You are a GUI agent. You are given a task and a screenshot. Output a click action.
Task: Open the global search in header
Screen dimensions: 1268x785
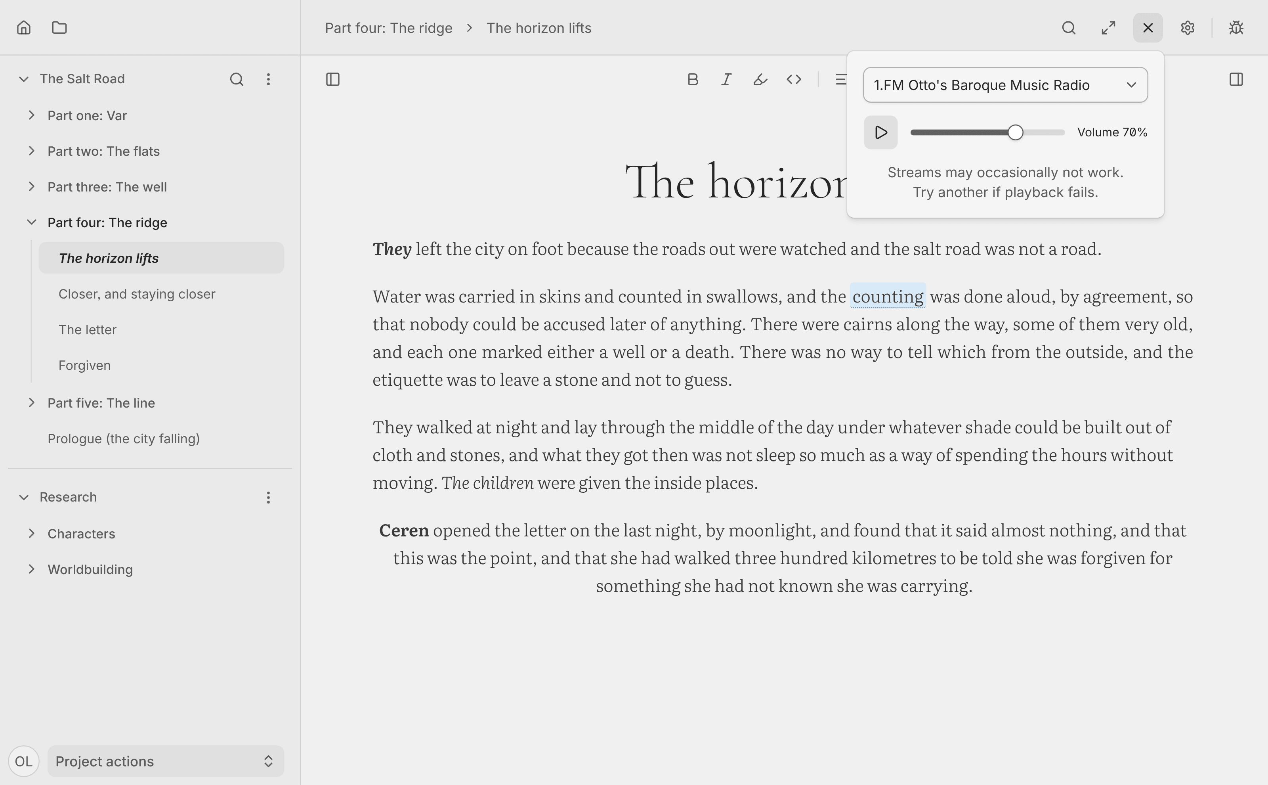coord(1069,27)
